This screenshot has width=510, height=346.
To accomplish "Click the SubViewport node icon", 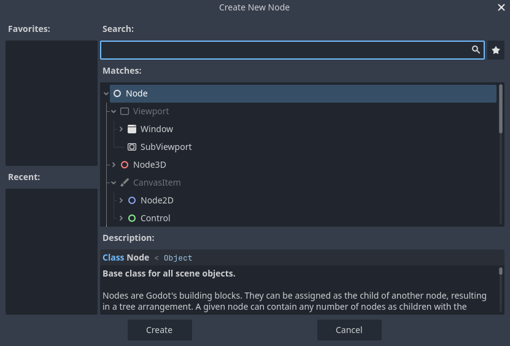I will click(132, 147).
